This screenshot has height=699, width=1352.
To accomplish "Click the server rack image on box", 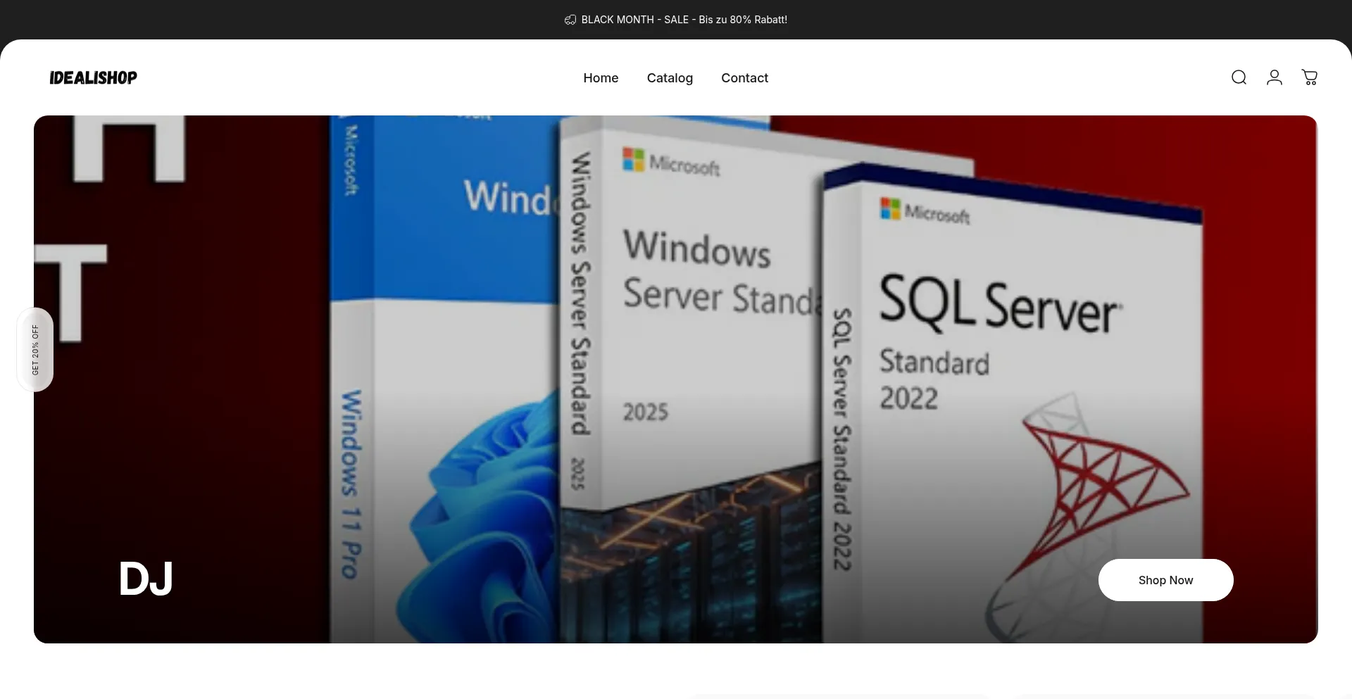I will (690, 563).
